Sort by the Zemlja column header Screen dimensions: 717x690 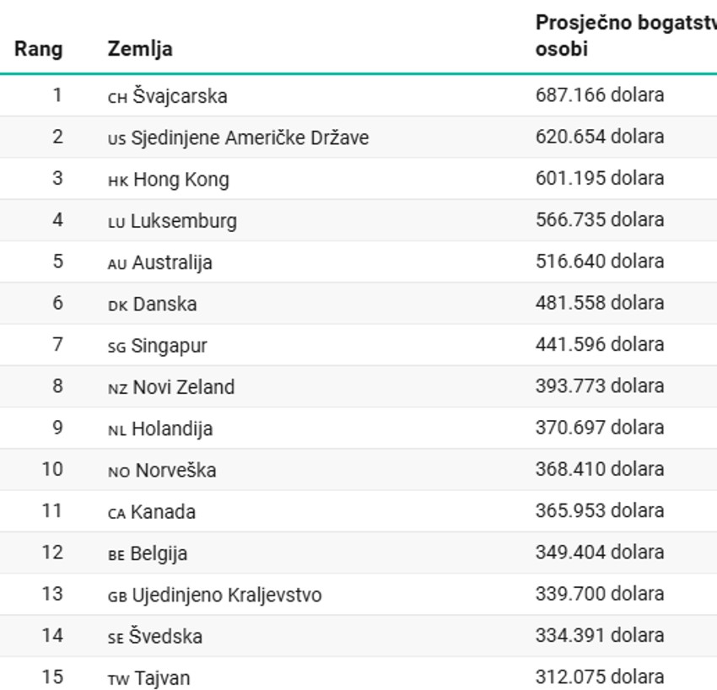[140, 49]
